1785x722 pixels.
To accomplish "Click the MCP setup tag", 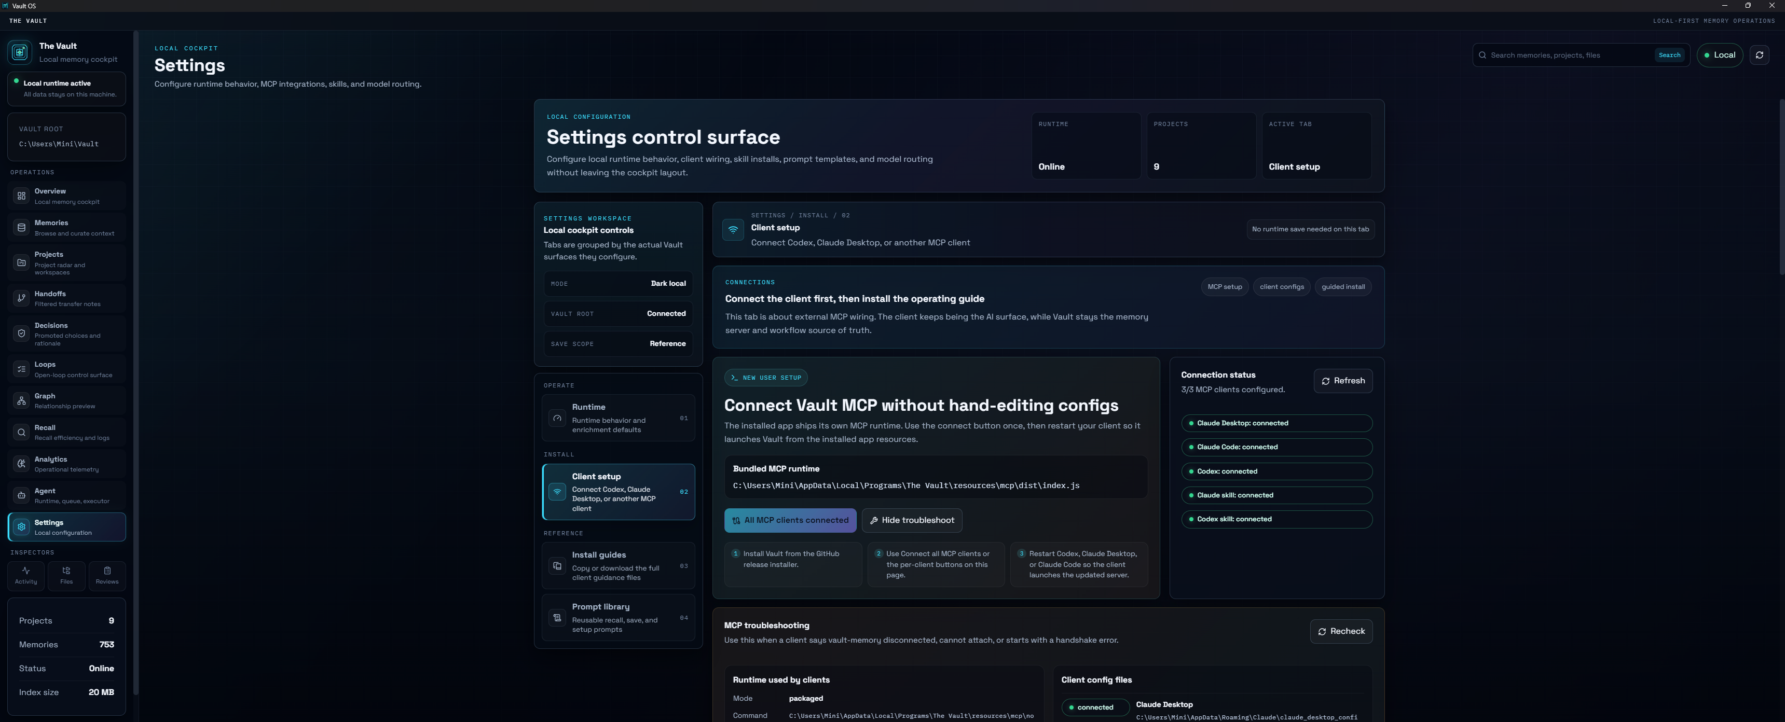I will pyautogui.click(x=1225, y=287).
